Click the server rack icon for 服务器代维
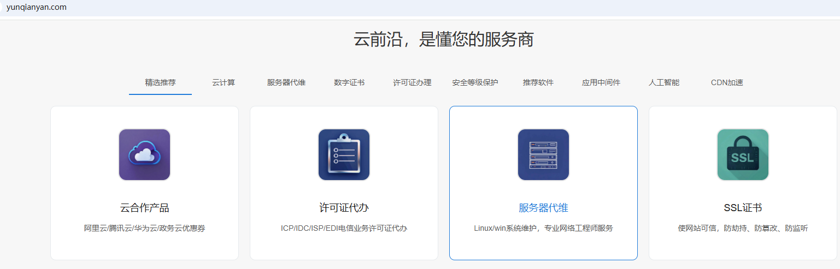This screenshot has width=840, height=269. tap(543, 155)
